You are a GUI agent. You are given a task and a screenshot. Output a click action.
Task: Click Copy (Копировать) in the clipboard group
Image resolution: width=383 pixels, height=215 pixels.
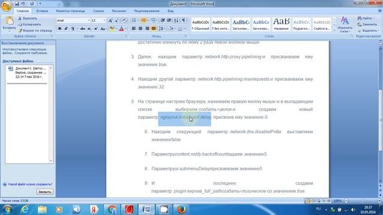click(x=29, y=24)
